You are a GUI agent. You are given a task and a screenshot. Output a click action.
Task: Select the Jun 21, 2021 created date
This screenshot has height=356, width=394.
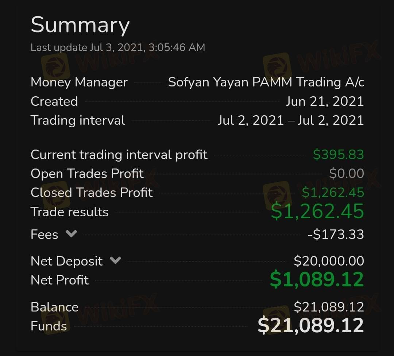pyautogui.click(x=325, y=101)
